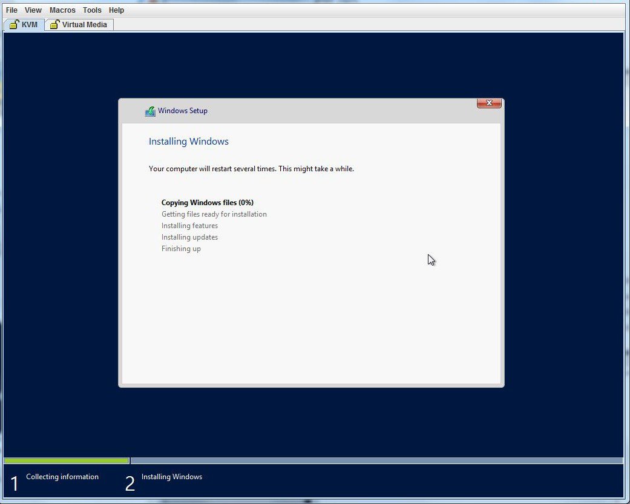Click 'Collecting information' stage label
This screenshot has height=504, width=630.
pos(62,477)
